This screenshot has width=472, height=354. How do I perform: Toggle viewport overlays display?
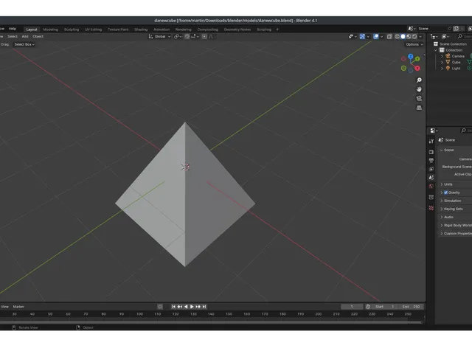(x=376, y=36)
